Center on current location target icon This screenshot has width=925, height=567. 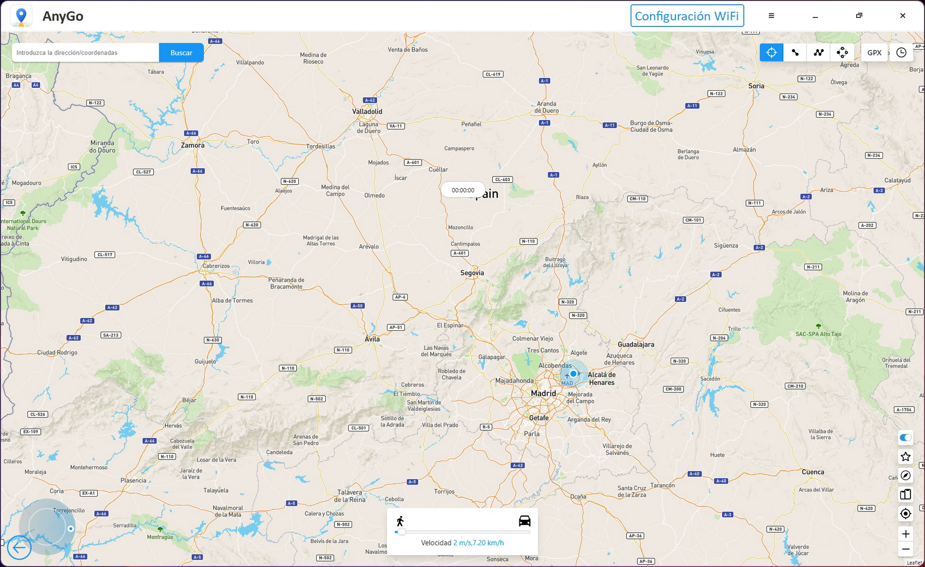coord(906,513)
